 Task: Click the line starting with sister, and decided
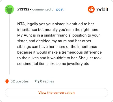pyautogui.click(x=54, y=41)
